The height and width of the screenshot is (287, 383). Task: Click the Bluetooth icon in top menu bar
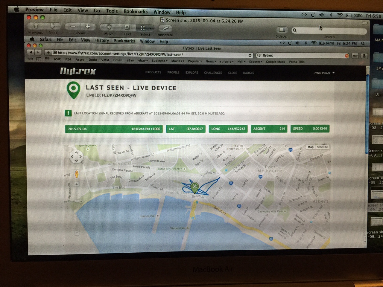(331, 15)
